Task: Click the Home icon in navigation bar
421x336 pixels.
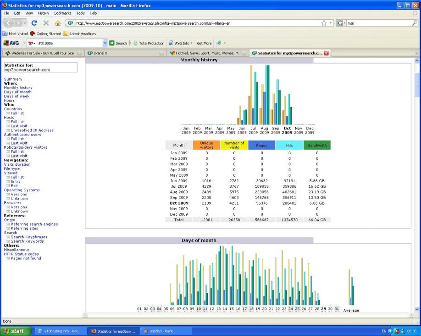Action: (x=59, y=23)
